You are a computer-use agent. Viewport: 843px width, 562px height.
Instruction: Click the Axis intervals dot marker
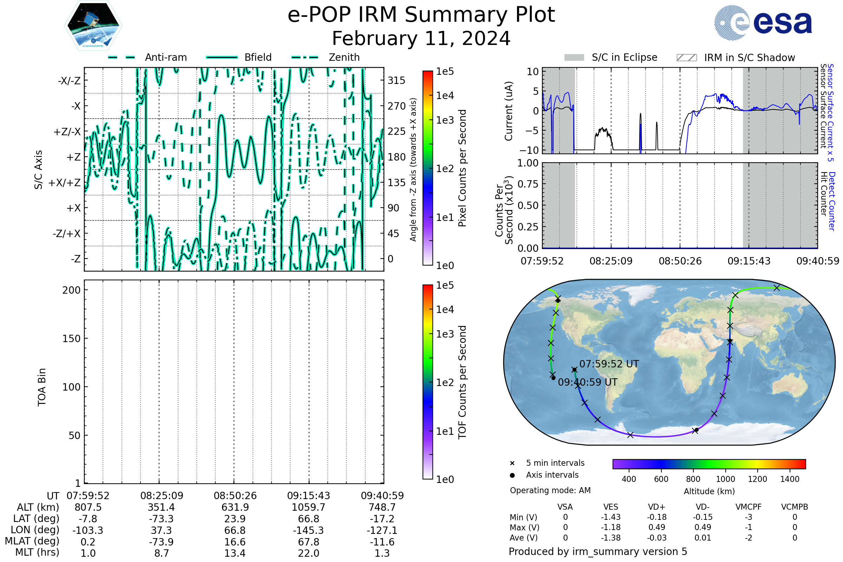tap(512, 475)
